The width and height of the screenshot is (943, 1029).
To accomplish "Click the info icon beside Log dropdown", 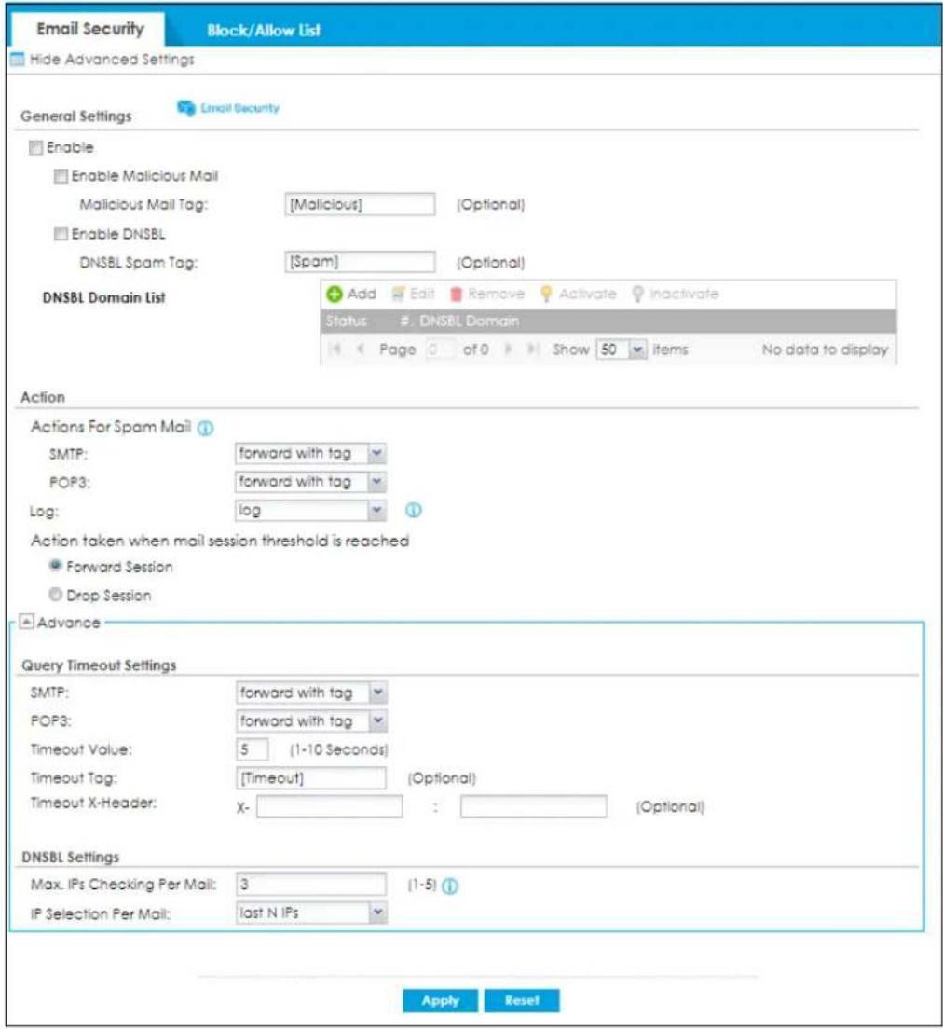I will pos(414,511).
